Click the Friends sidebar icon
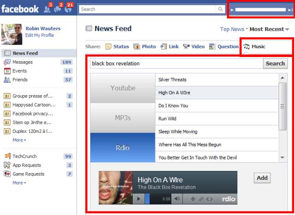Screen dimensions: 295x215 (7, 79)
